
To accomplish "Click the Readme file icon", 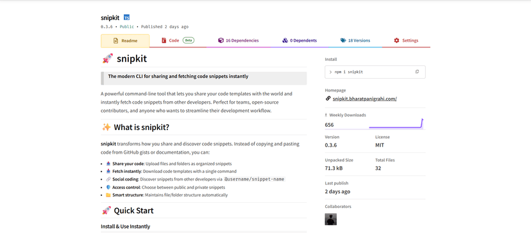I will 116,40.
